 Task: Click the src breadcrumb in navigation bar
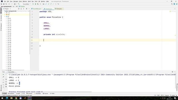[x=14, y=6]
